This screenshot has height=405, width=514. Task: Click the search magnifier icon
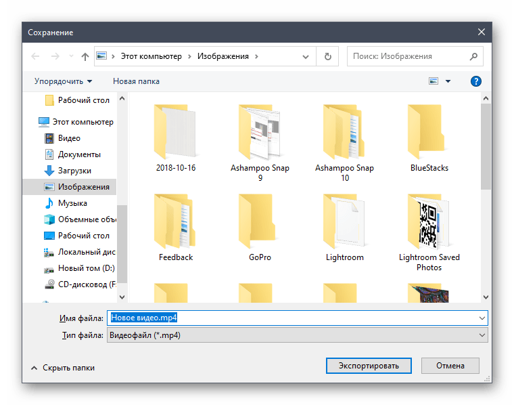(473, 56)
